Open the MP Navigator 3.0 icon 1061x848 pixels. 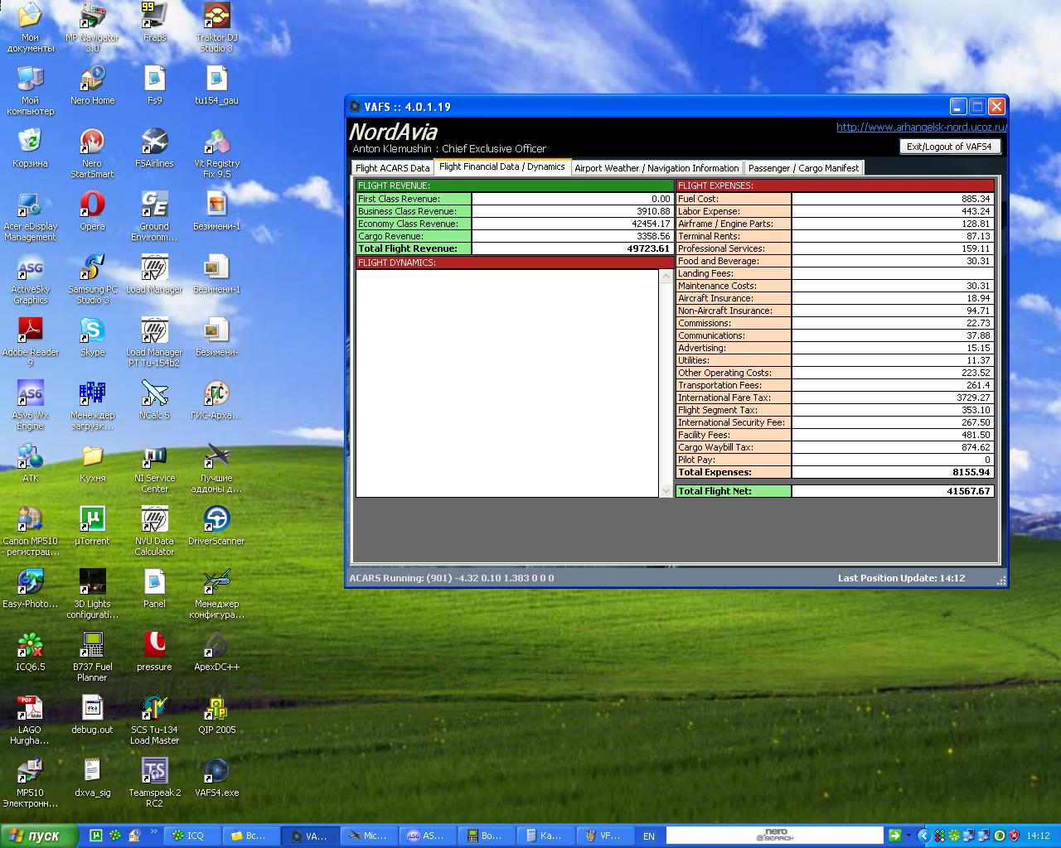point(92,26)
